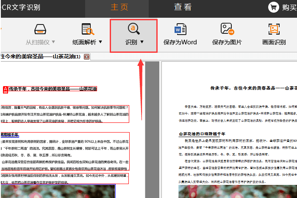Select the 画面识别 screen capture icon
Image resolution: width=297 pixels, height=198 pixels.
click(274, 29)
